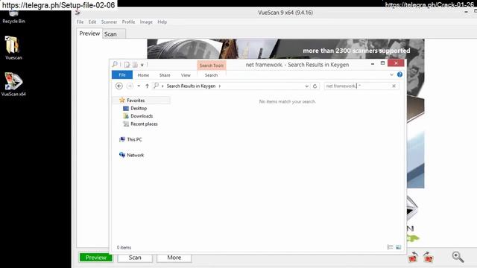The width and height of the screenshot is (477, 268).
Task: Open recent locations dropdown arrow
Action: (139, 86)
